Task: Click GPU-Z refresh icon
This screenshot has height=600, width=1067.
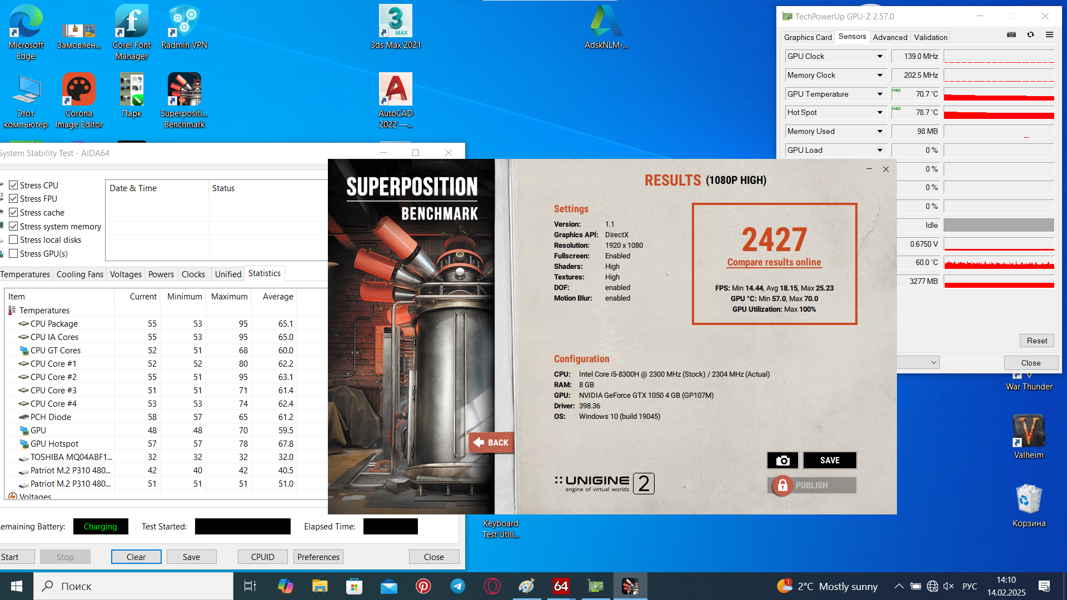Action: click(x=1030, y=34)
